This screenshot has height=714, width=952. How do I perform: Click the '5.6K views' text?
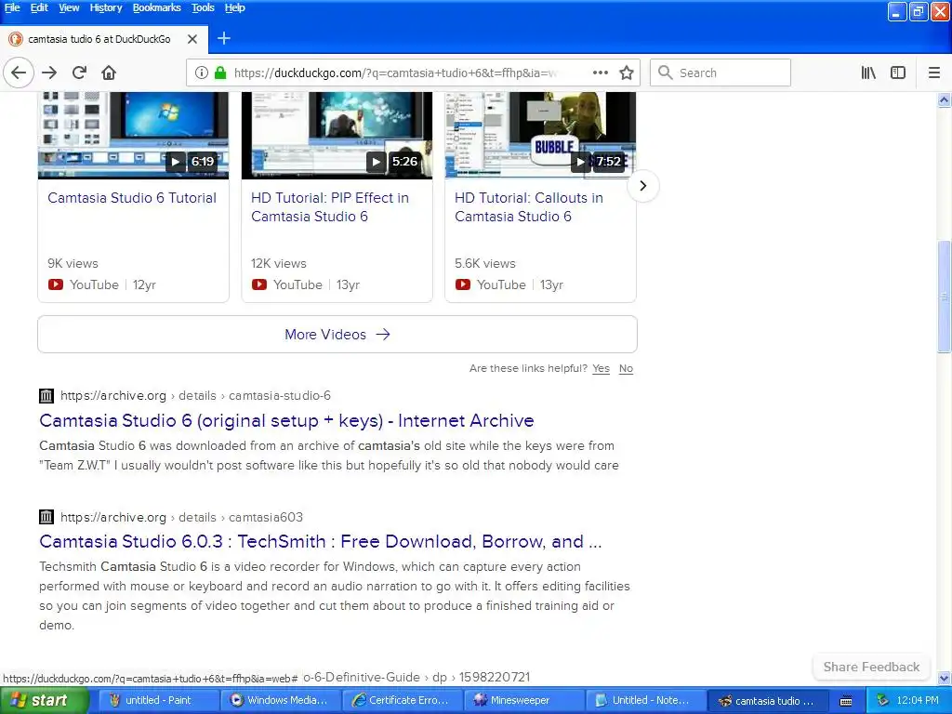(485, 263)
